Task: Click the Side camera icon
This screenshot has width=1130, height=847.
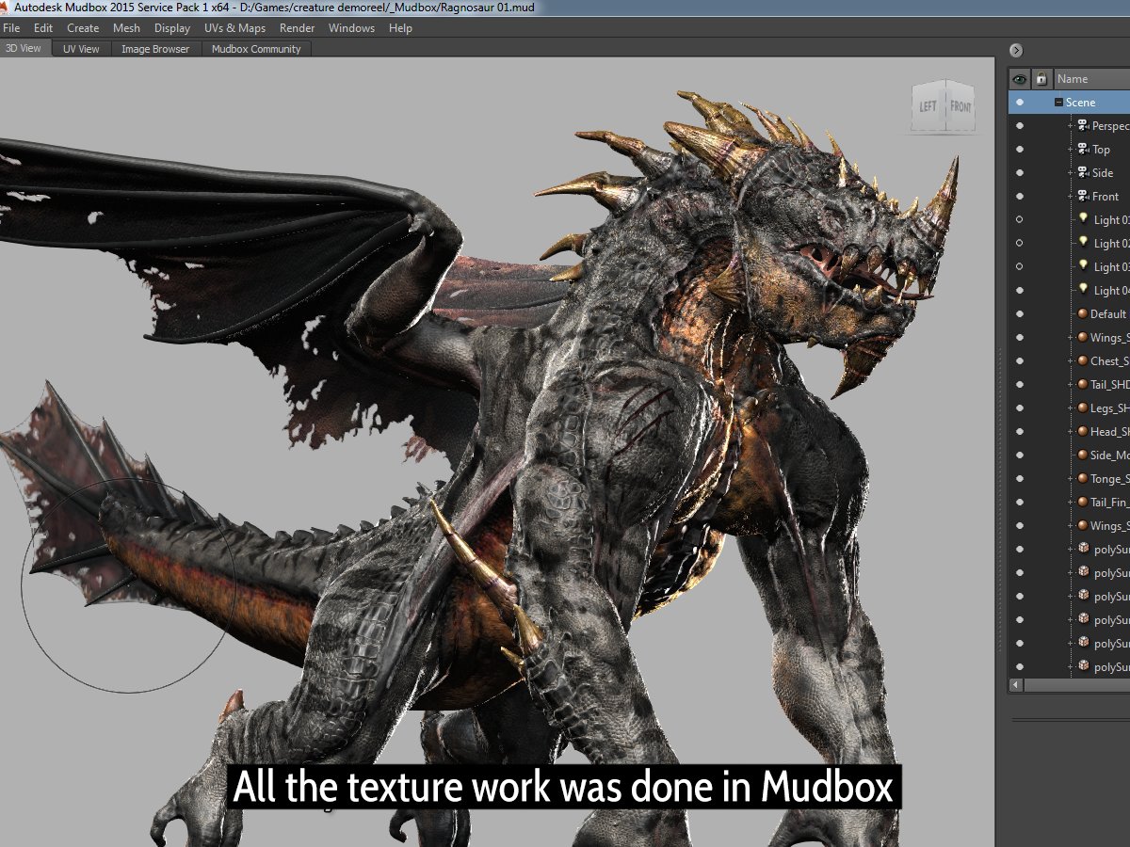Action: [x=1083, y=172]
